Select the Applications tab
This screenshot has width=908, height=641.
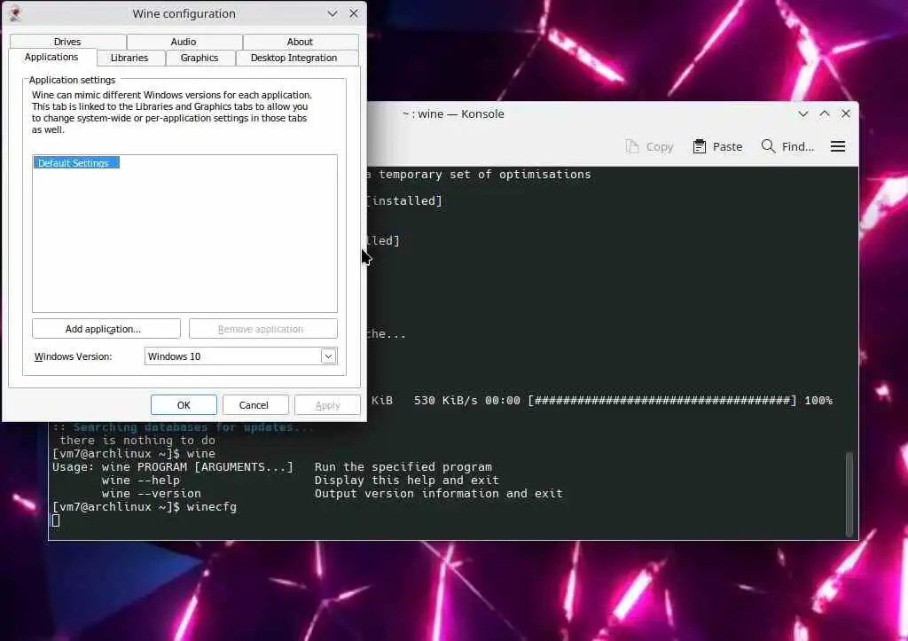pos(51,57)
